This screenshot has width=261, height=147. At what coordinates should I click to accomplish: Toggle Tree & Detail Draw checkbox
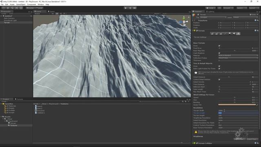pyautogui.click(x=219, y=66)
